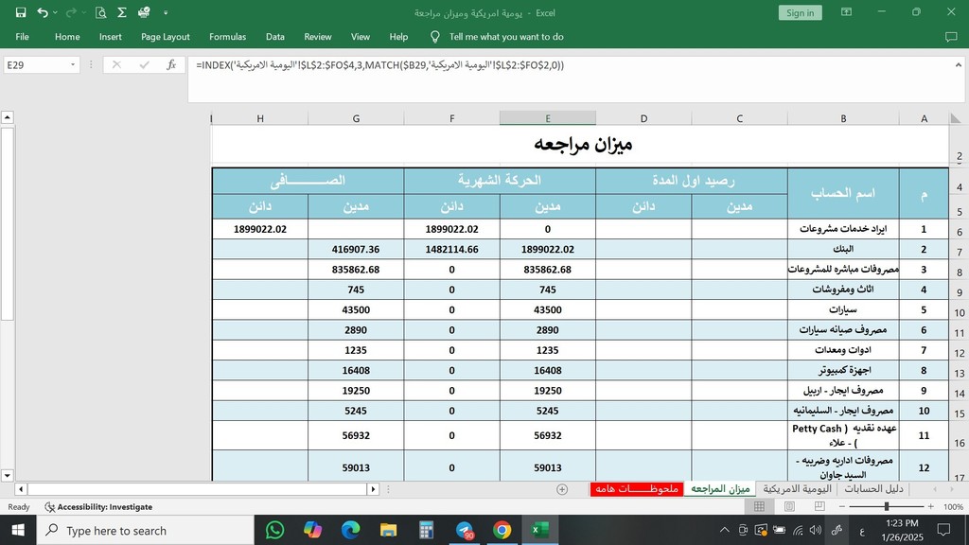
Task: Select column G header
Action: [x=356, y=118]
